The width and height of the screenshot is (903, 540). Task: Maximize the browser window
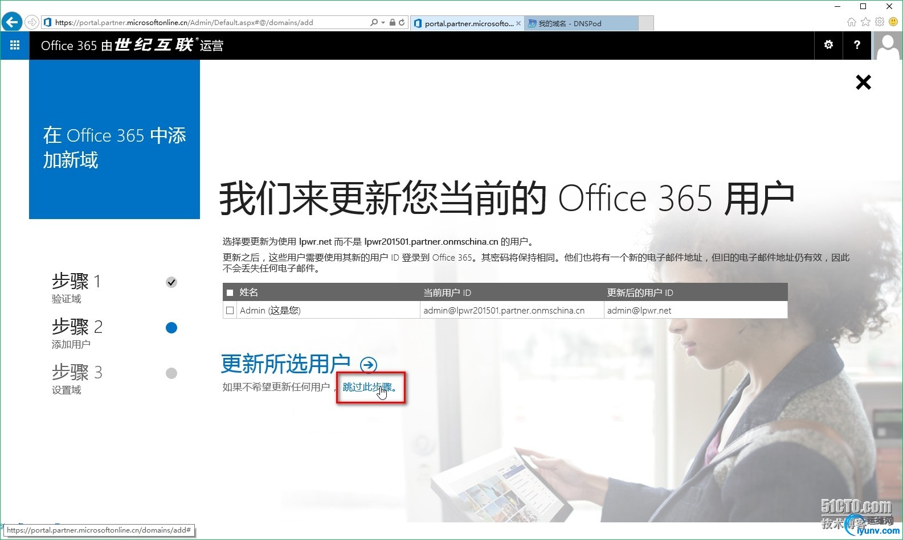(863, 6)
